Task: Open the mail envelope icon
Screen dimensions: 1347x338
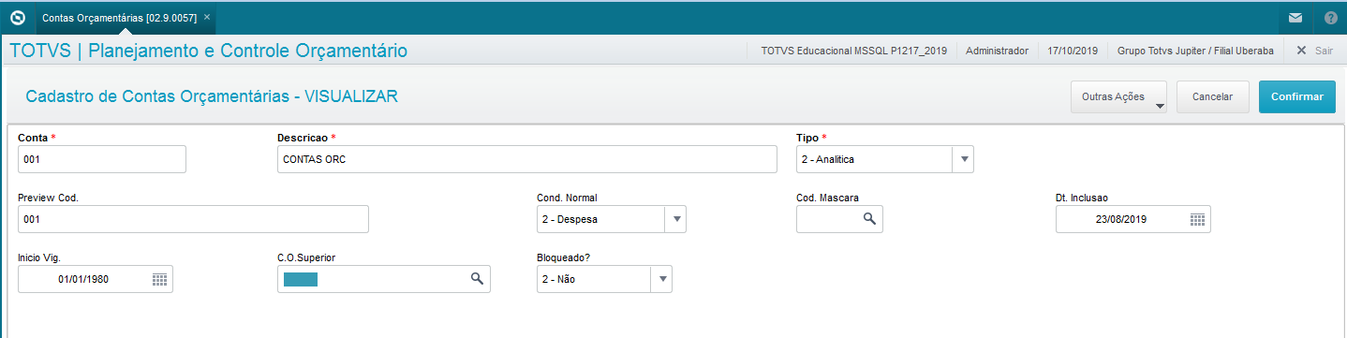Action: point(1295,18)
